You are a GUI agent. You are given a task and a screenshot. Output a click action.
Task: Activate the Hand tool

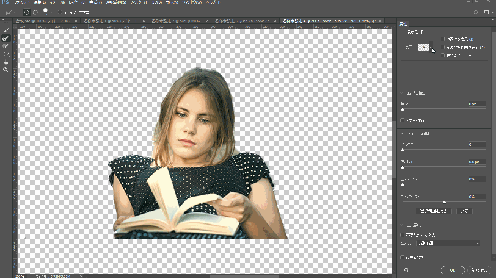point(5,62)
